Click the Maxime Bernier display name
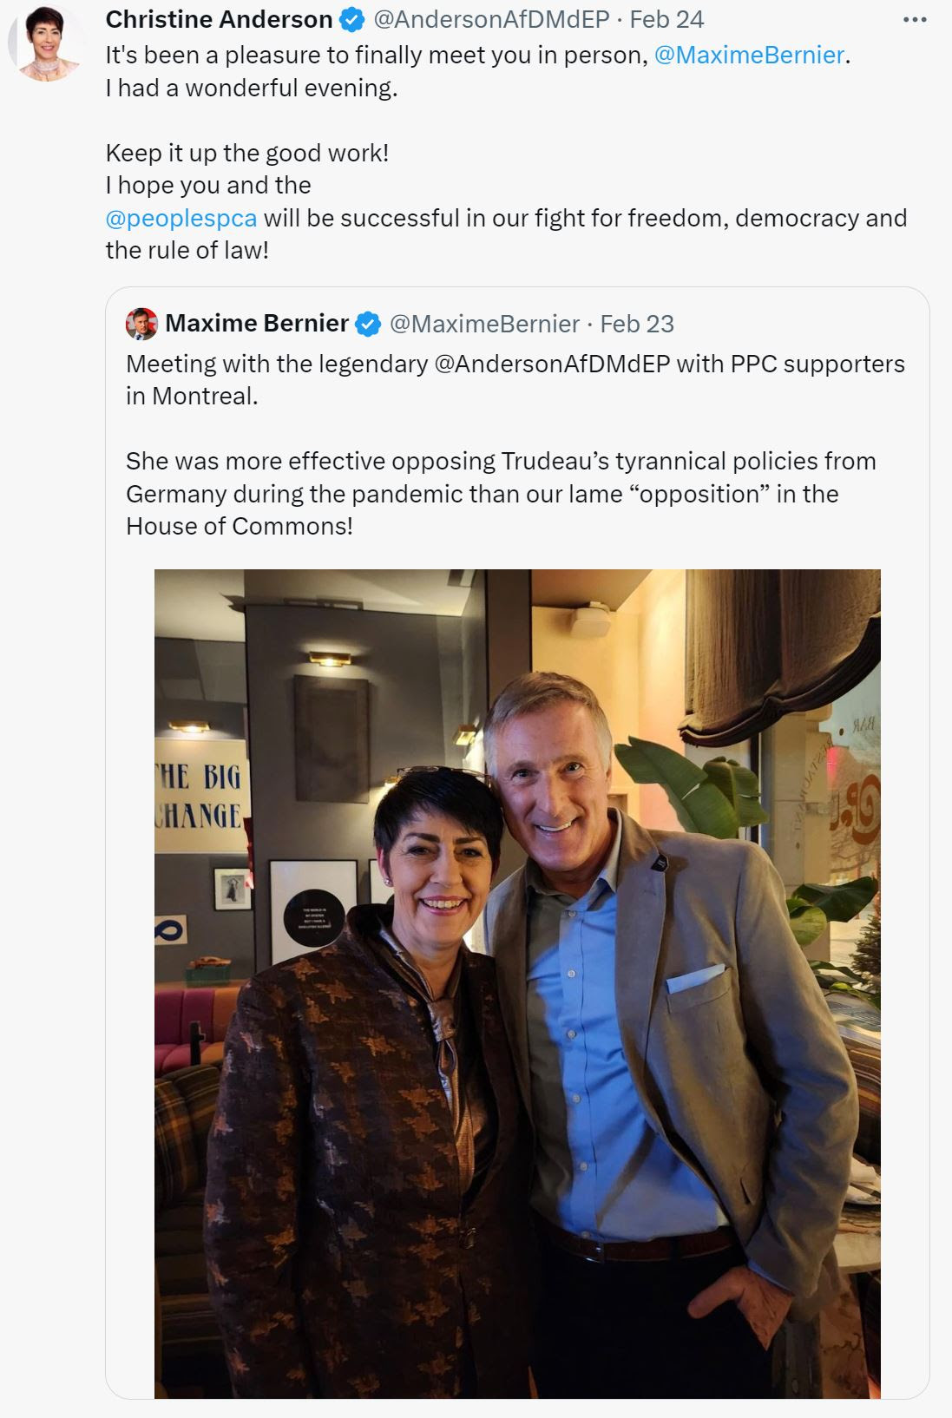The height and width of the screenshot is (1418, 952). click(257, 324)
